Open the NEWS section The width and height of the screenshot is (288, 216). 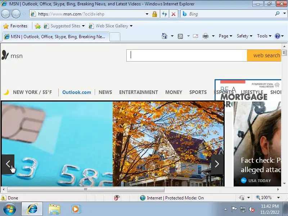pyautogui.click(x=105, y=92)
